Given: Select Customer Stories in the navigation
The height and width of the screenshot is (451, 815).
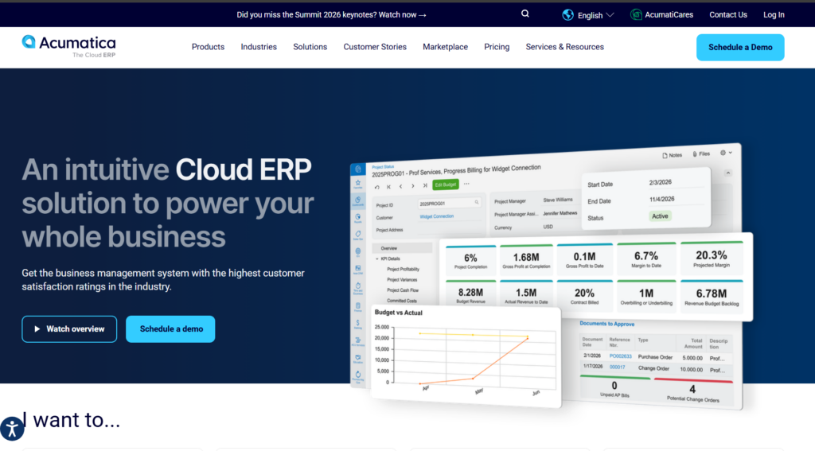Looking at the screenshot, I should tap(375, 47).
